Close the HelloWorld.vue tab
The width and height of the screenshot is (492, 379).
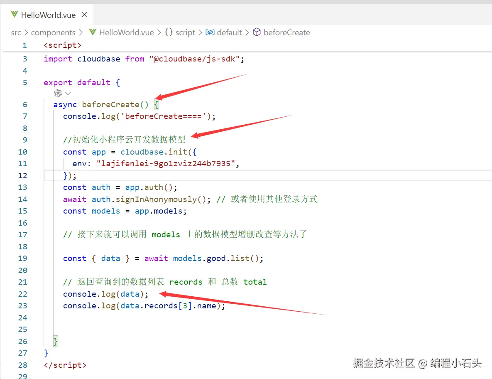pyautogui.click(x=84, y=15)
